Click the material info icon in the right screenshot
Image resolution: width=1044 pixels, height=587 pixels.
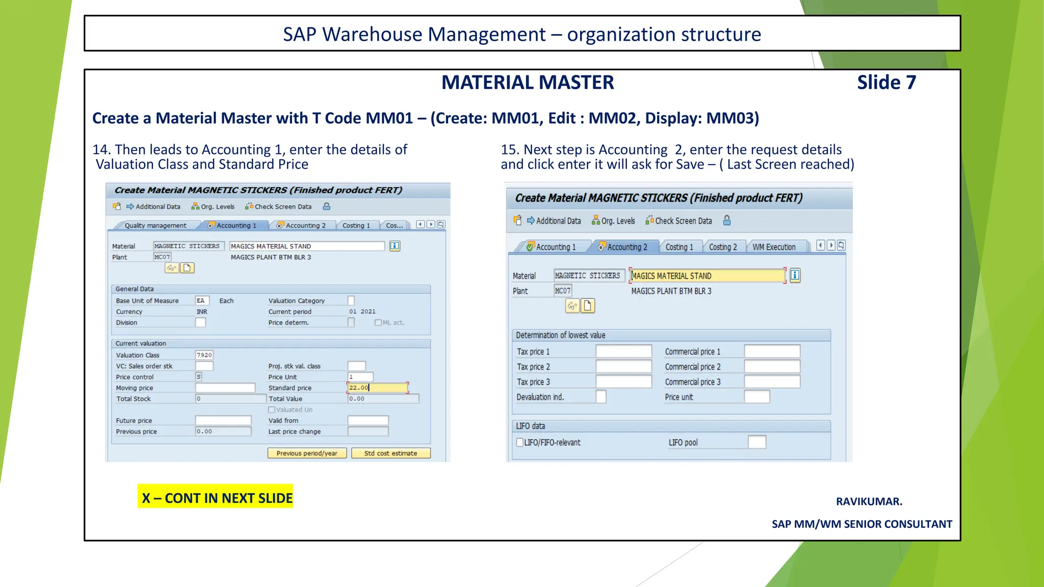pos(795,275)
